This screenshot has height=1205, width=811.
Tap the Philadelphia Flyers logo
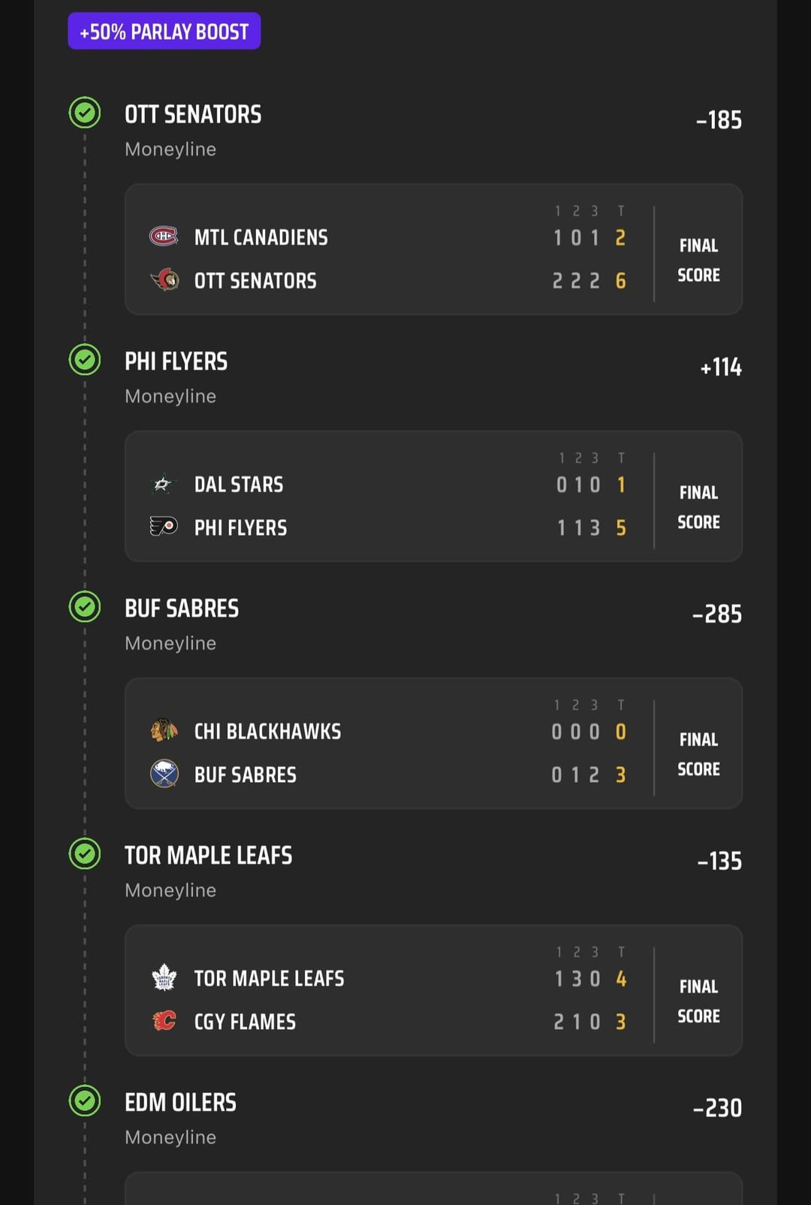[x=164, y=527]
